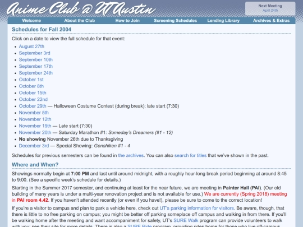Click the April 24th next meeting link
Image resolution: width=303 pixels, height=227 pixels.
270,11
